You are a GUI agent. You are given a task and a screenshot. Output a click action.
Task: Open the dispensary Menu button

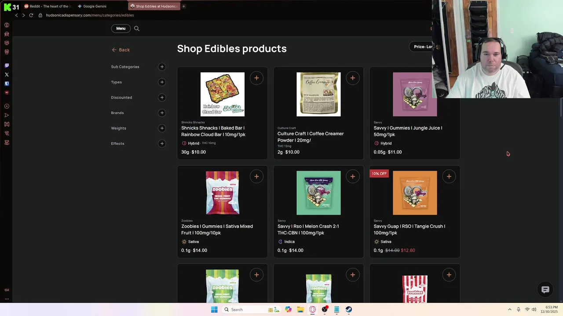click(121, 29)
